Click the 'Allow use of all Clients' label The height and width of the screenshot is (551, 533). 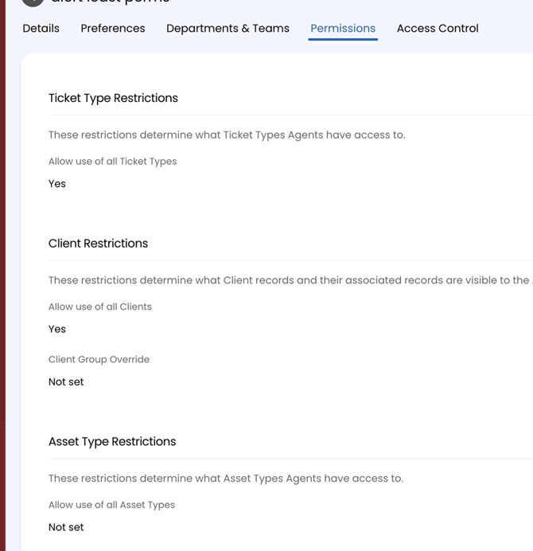[x=100, y=307]
